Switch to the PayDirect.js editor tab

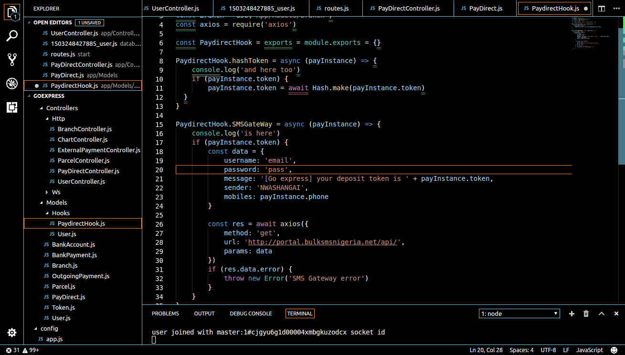(486, 9)
